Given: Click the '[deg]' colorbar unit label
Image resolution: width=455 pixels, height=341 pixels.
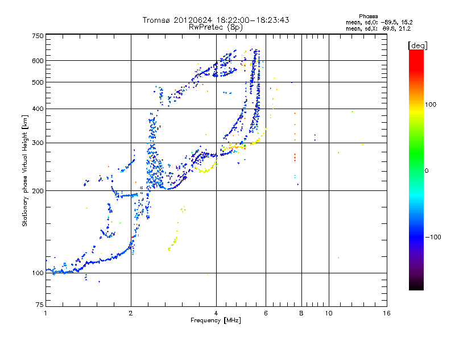Looking at the screenshot, I should pyautogui.click(x=417, y=45).
